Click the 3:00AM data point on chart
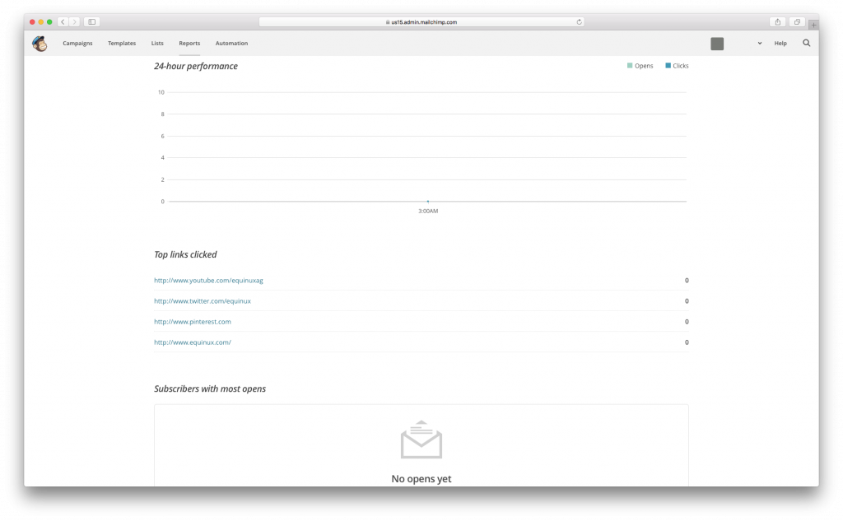This screenshot has width=843, height=521. 428,201
